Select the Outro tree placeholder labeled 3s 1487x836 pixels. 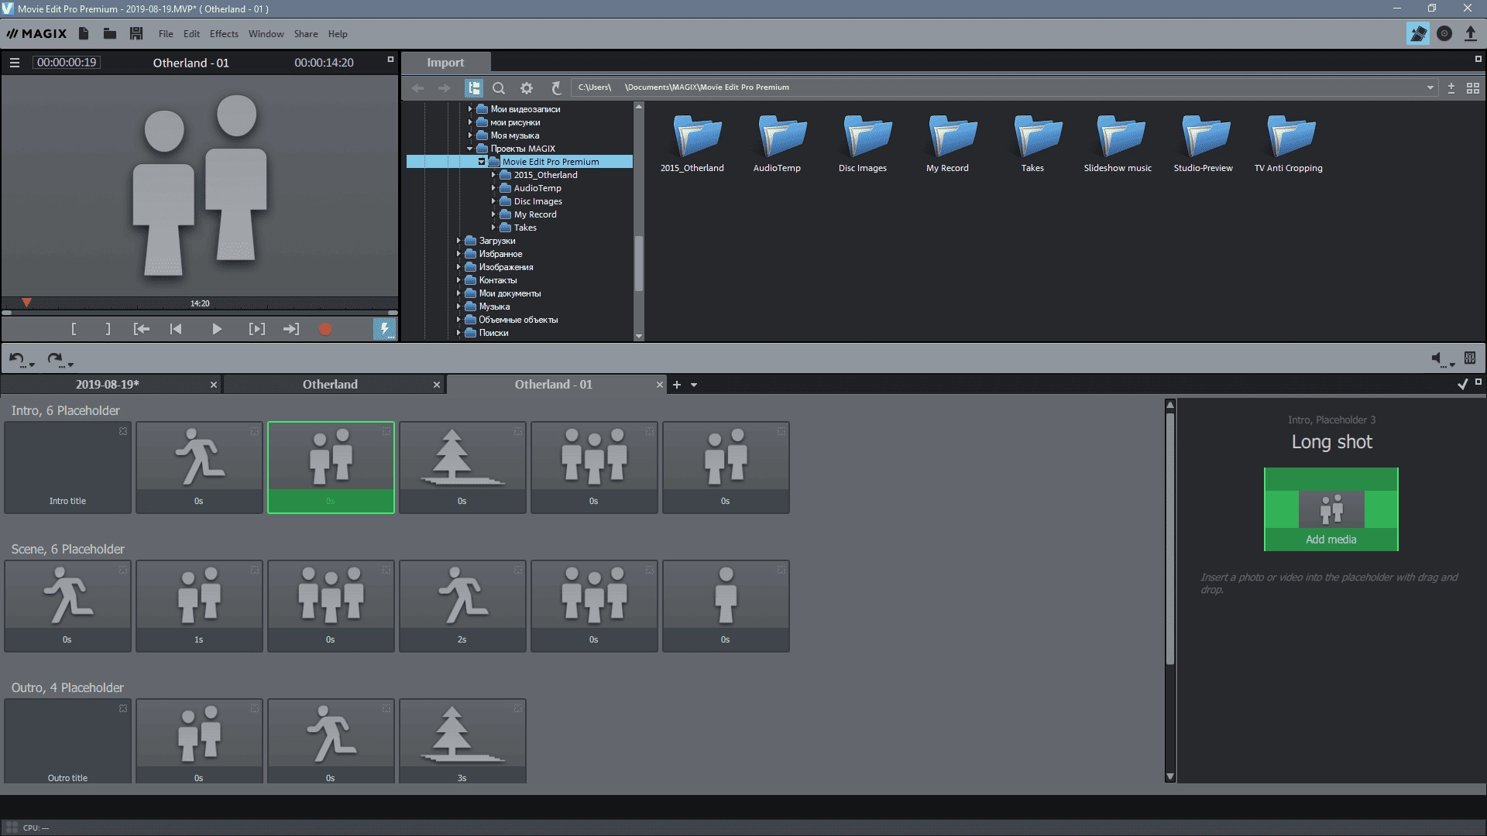pyautogui.click(x=462, y=742)
